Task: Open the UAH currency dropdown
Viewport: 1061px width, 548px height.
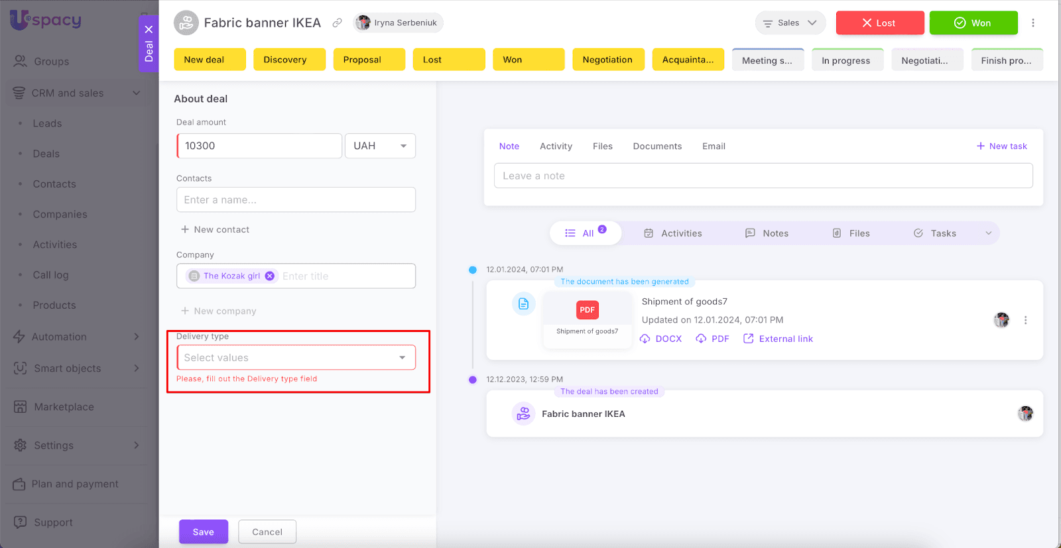Action: (x=380, y=146)
